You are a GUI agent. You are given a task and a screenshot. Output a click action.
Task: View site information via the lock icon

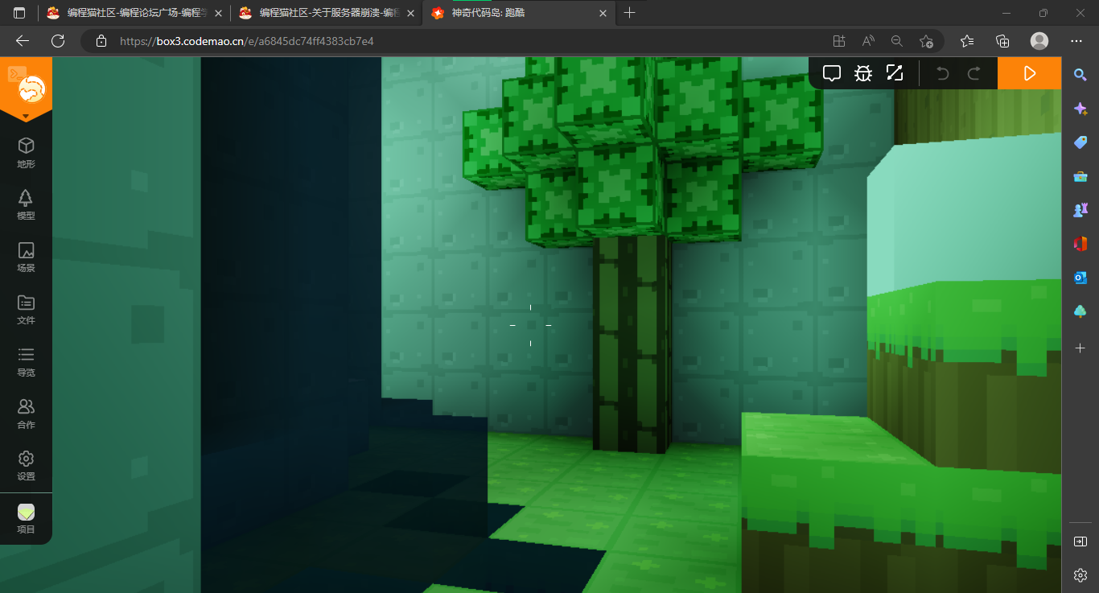[101, 41]
